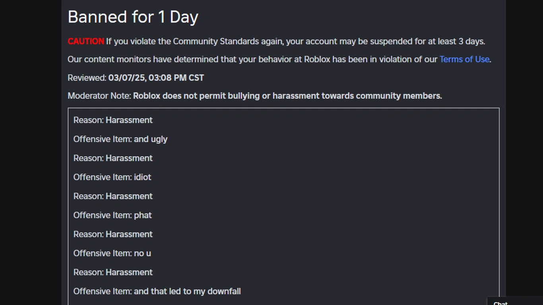This screenshot has height=305, width=543.
Task: Click the Moderator Note line
Action: (254, 96)
